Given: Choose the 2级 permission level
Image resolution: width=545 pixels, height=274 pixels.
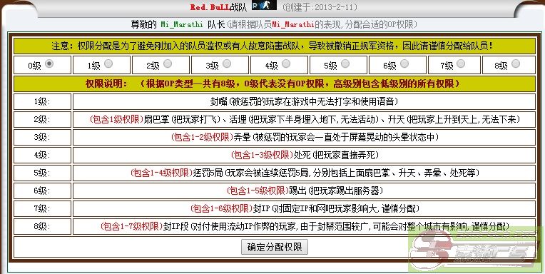Looking at the screenshot, I should pyautogui.click(x=168, y=64).
